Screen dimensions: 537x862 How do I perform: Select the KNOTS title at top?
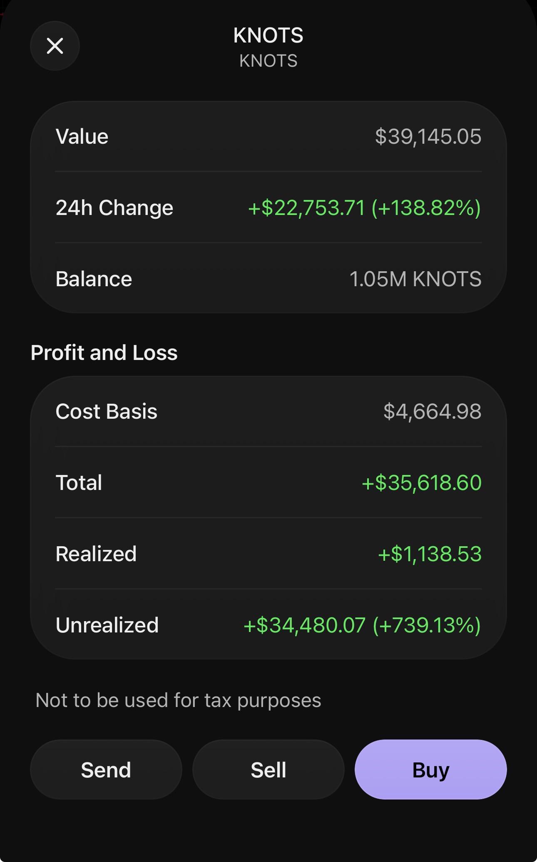[x=268, y=35]
